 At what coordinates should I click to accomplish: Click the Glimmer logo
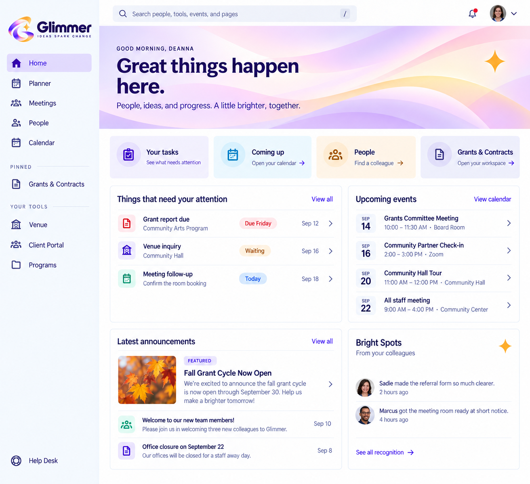(50, 29)
